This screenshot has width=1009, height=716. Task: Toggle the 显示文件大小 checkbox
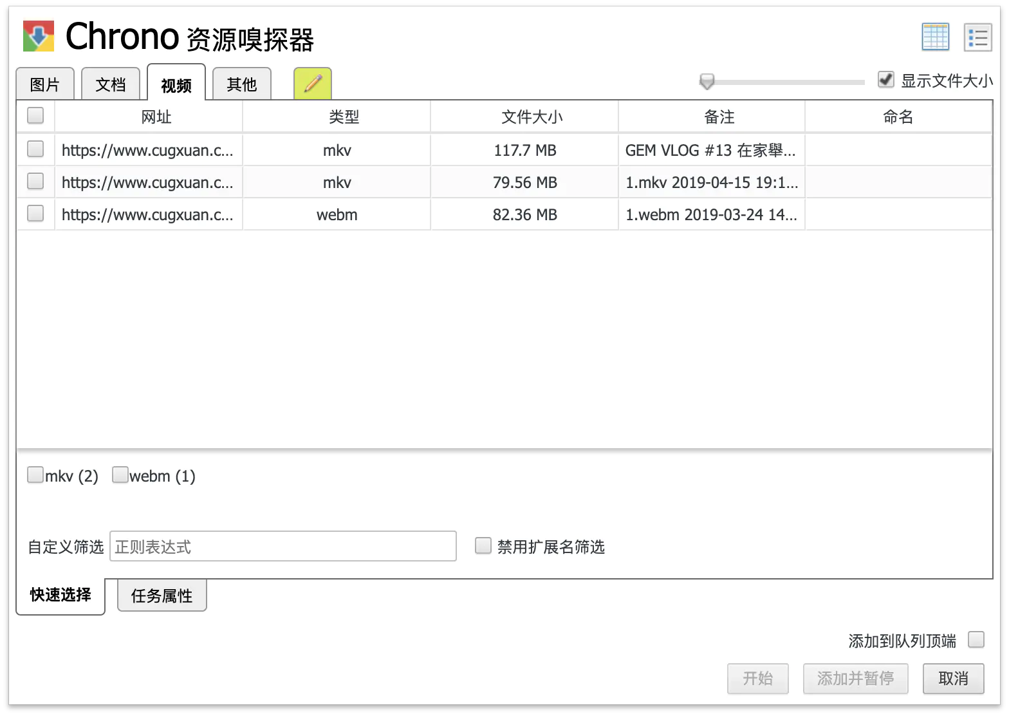point(886,79)
